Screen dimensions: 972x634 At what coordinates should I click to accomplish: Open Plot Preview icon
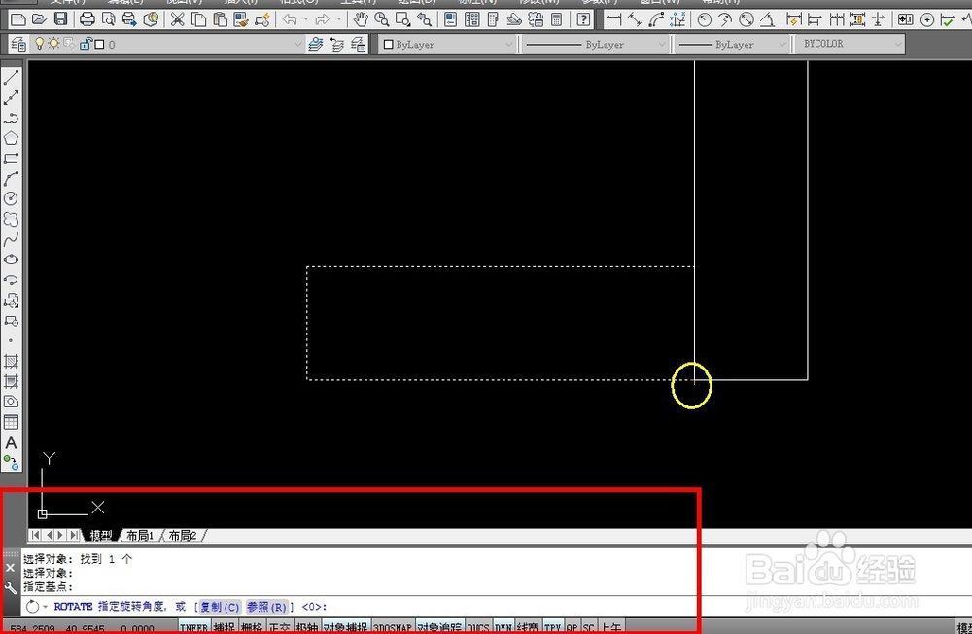pos(109,19)
